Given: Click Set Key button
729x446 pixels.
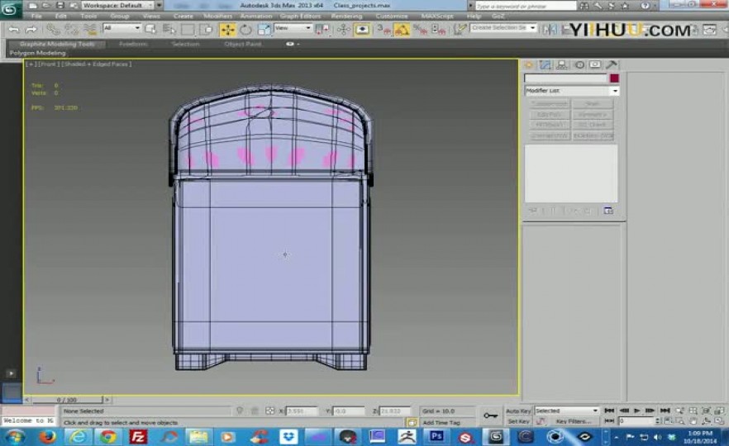Looking at the screenshot, I should 518,421.
